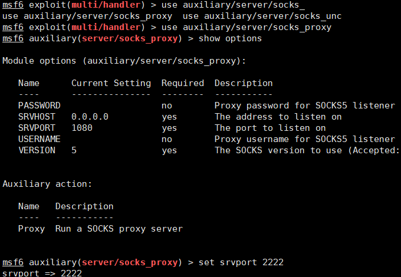Click 'The port to listen on'
Image resolution: width=401 pixels, height=277 pixels.
tap(270, 128)
